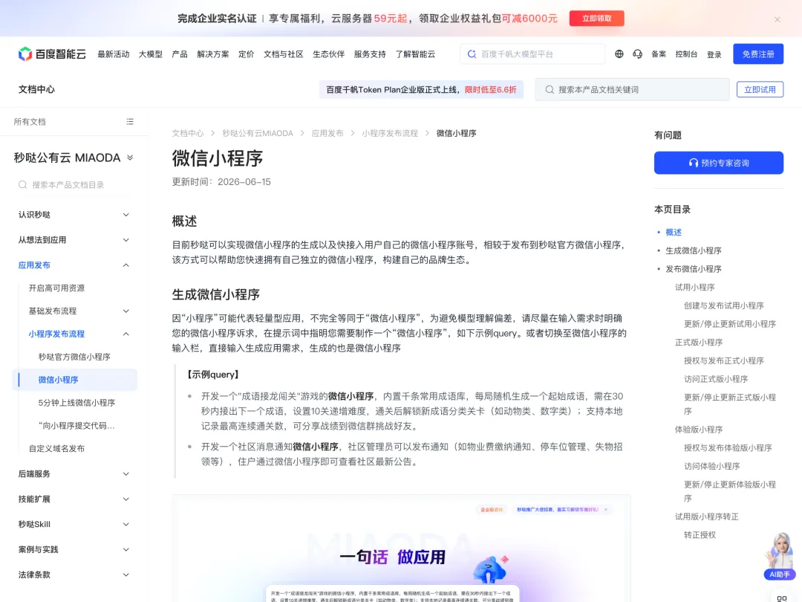802x602 pixels.
Task: Collapse the 应用发布 section
Action: pyautogui.click(x=125, y=265)
